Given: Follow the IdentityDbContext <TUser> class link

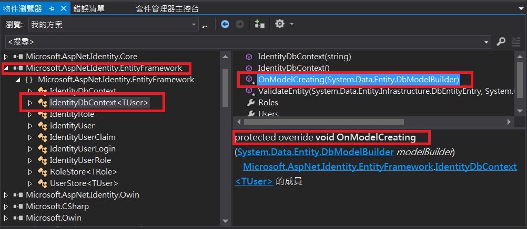Looking at the screenshot, I should click(476, 167).
